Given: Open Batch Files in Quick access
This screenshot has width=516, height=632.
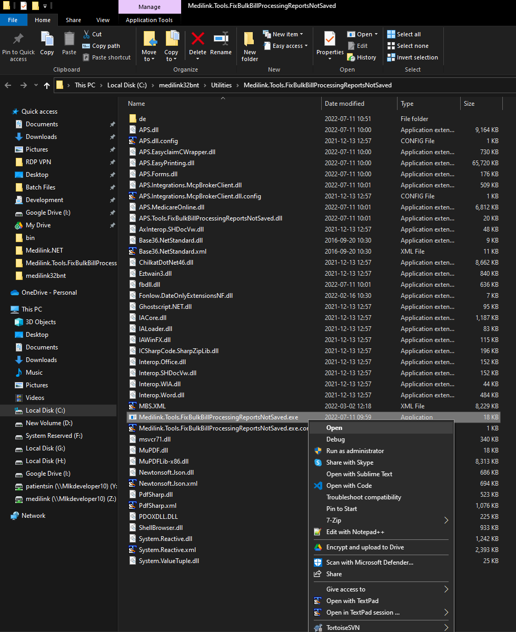Looking at the screenshot, I should pyautogui.click(x=41, y=187).
